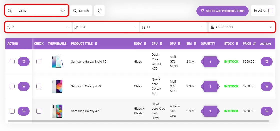Increase quantity for Galaxy A71

pos(218,111)
